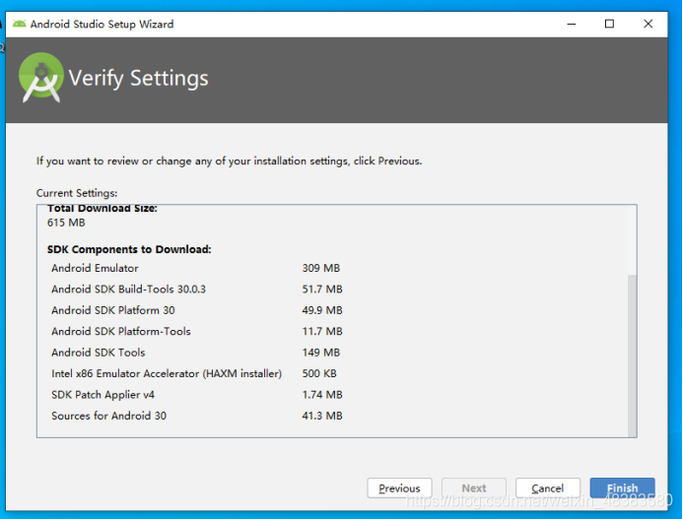The image size is (683, 519).
Task: Select the Android Emulator row
Action: pyautogui.click(x=95, y=268)
